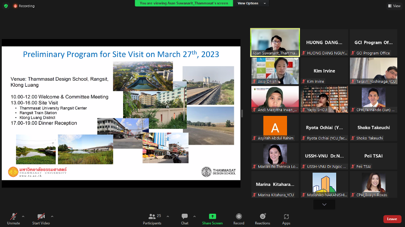Open the Reactions menu
The width and height of the screenshot is (405, 227).
point(263,219)
